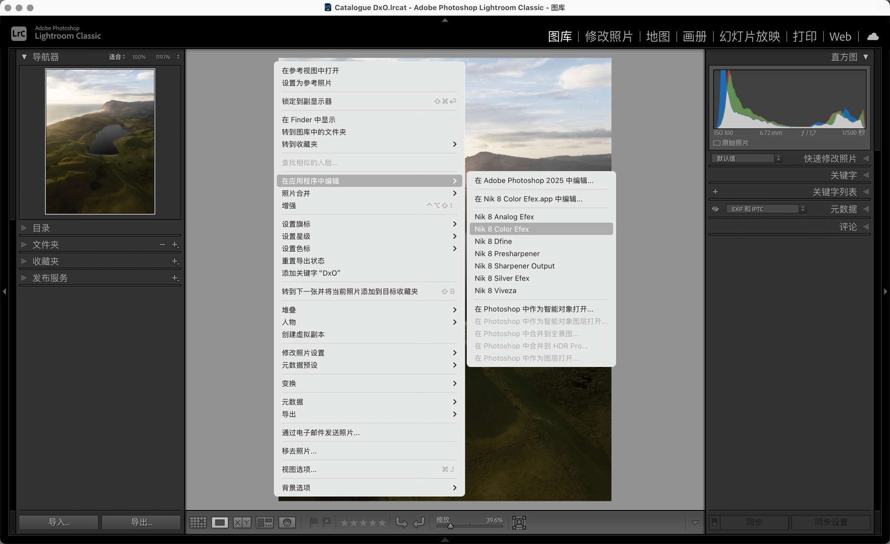Expand the 收藏夹 panel
Image resolution: width=890 pixels, height=544 pixels.
(24, 261)
